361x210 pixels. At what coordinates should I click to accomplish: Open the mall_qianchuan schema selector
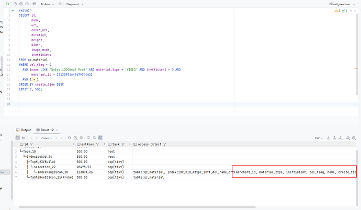(342, 4)
